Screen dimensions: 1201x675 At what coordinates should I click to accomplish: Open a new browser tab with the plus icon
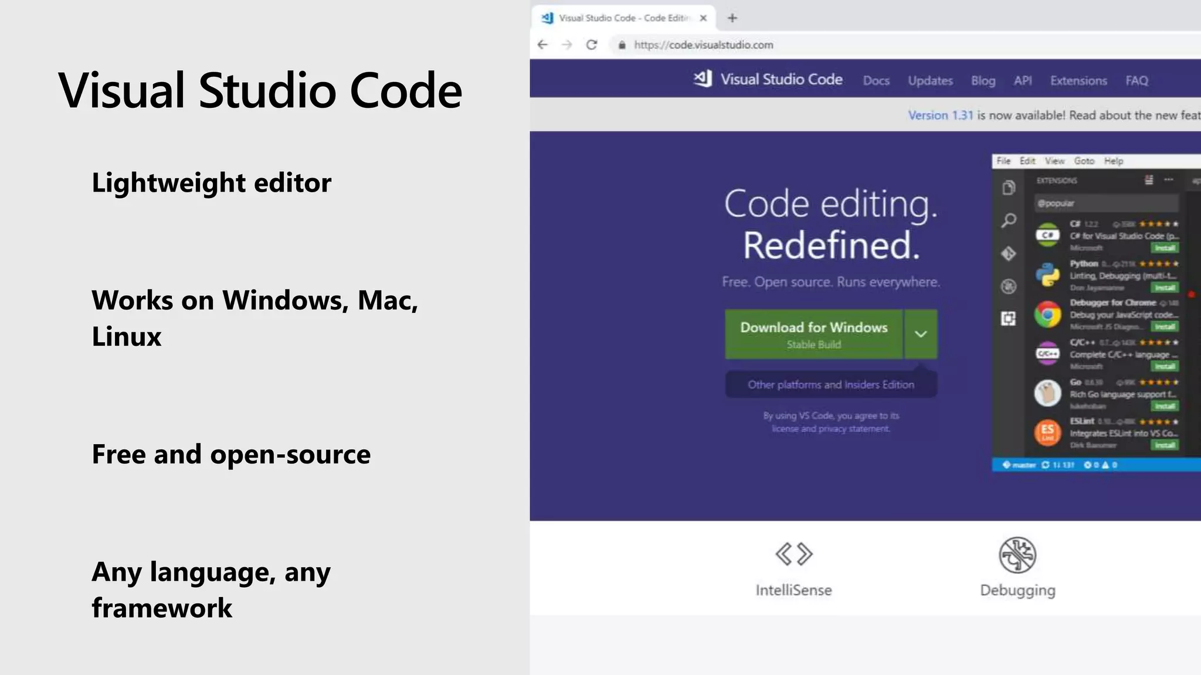point(732,18)
